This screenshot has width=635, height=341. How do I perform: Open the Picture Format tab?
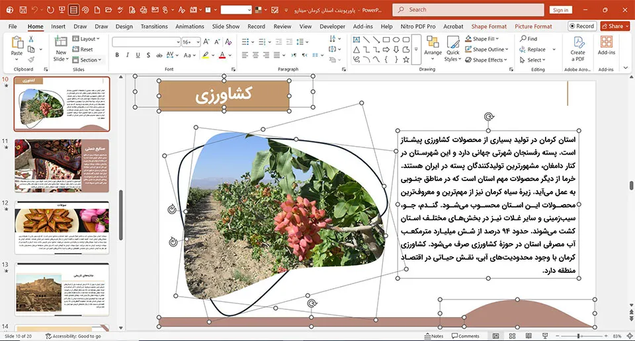pyautogui.click(x=533, y=26)
